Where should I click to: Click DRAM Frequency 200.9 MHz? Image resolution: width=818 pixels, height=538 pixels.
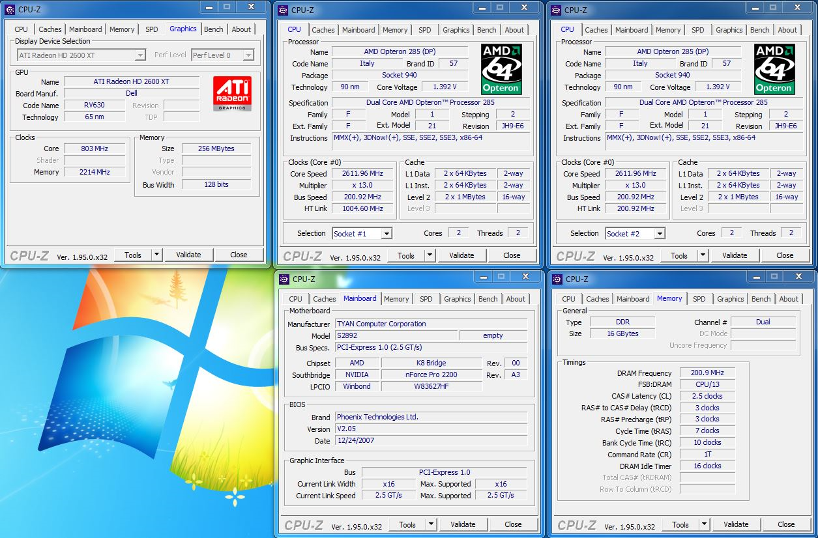[707, 373]
